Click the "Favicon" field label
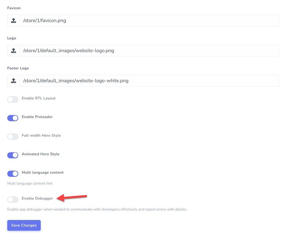The width and height of the screenshot is (291, 243). click(14, 8)
